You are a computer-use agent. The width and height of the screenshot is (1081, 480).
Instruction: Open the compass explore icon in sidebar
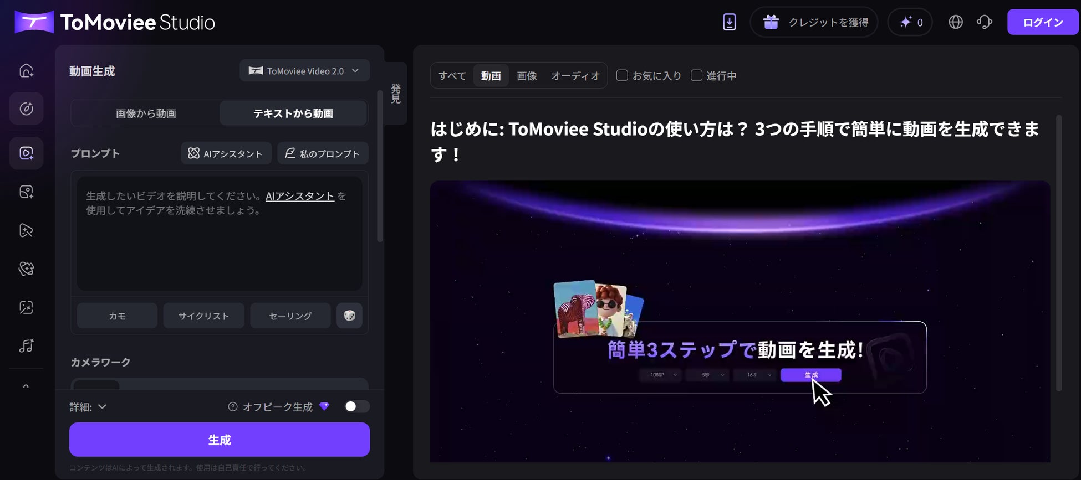tap(26, 109)
